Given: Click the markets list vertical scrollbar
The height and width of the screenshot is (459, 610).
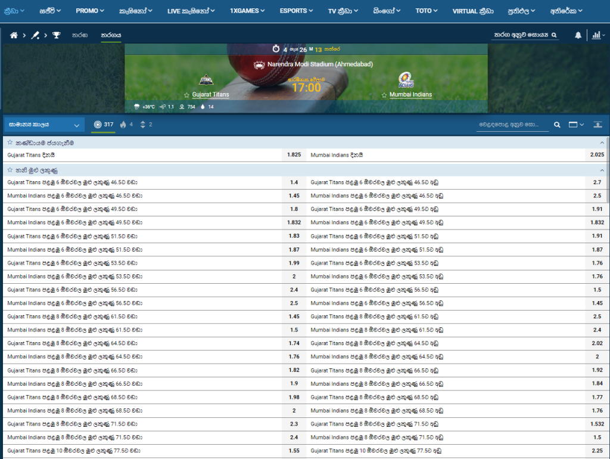Looking at the screenshot, I should [x=608, y=169].
